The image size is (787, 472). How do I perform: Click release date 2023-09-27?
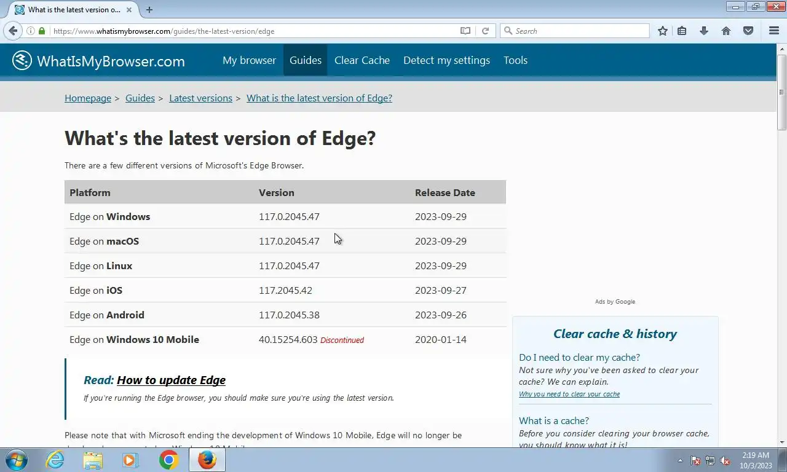pyautogui.click(x=441, y=290)
